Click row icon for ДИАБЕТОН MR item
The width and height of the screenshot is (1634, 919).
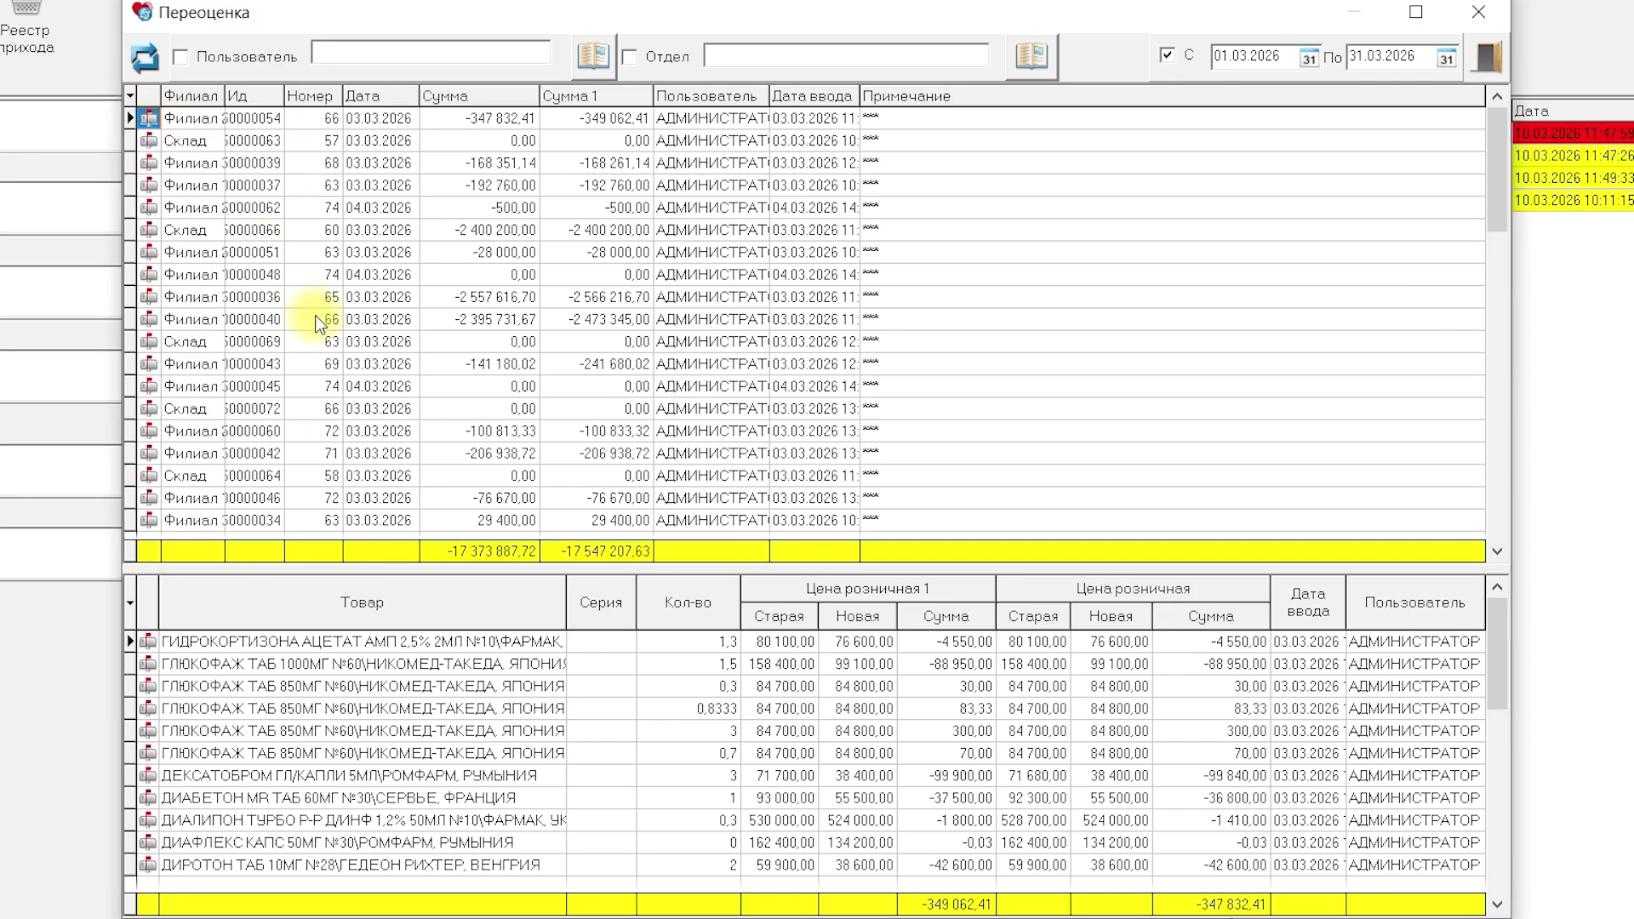tap(148, 797)
